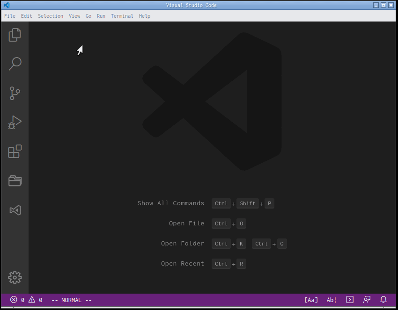Open the Terminal menu
This screenshot has width=398, height=310.
pyautogui.click(x=122, y=16)
